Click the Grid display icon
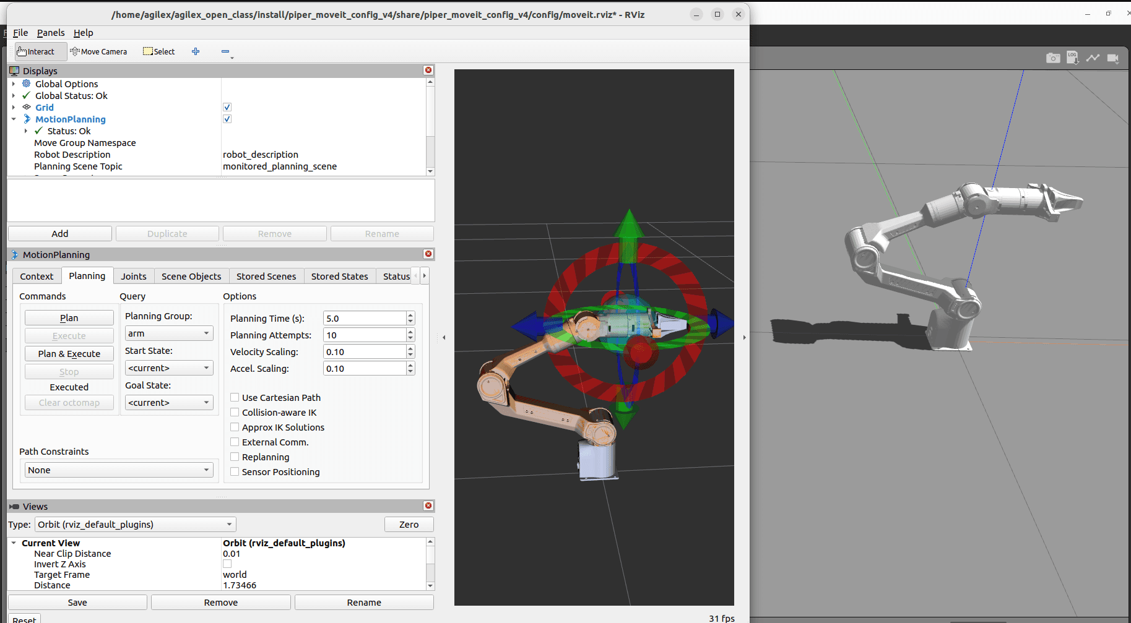 pos(27,107)
